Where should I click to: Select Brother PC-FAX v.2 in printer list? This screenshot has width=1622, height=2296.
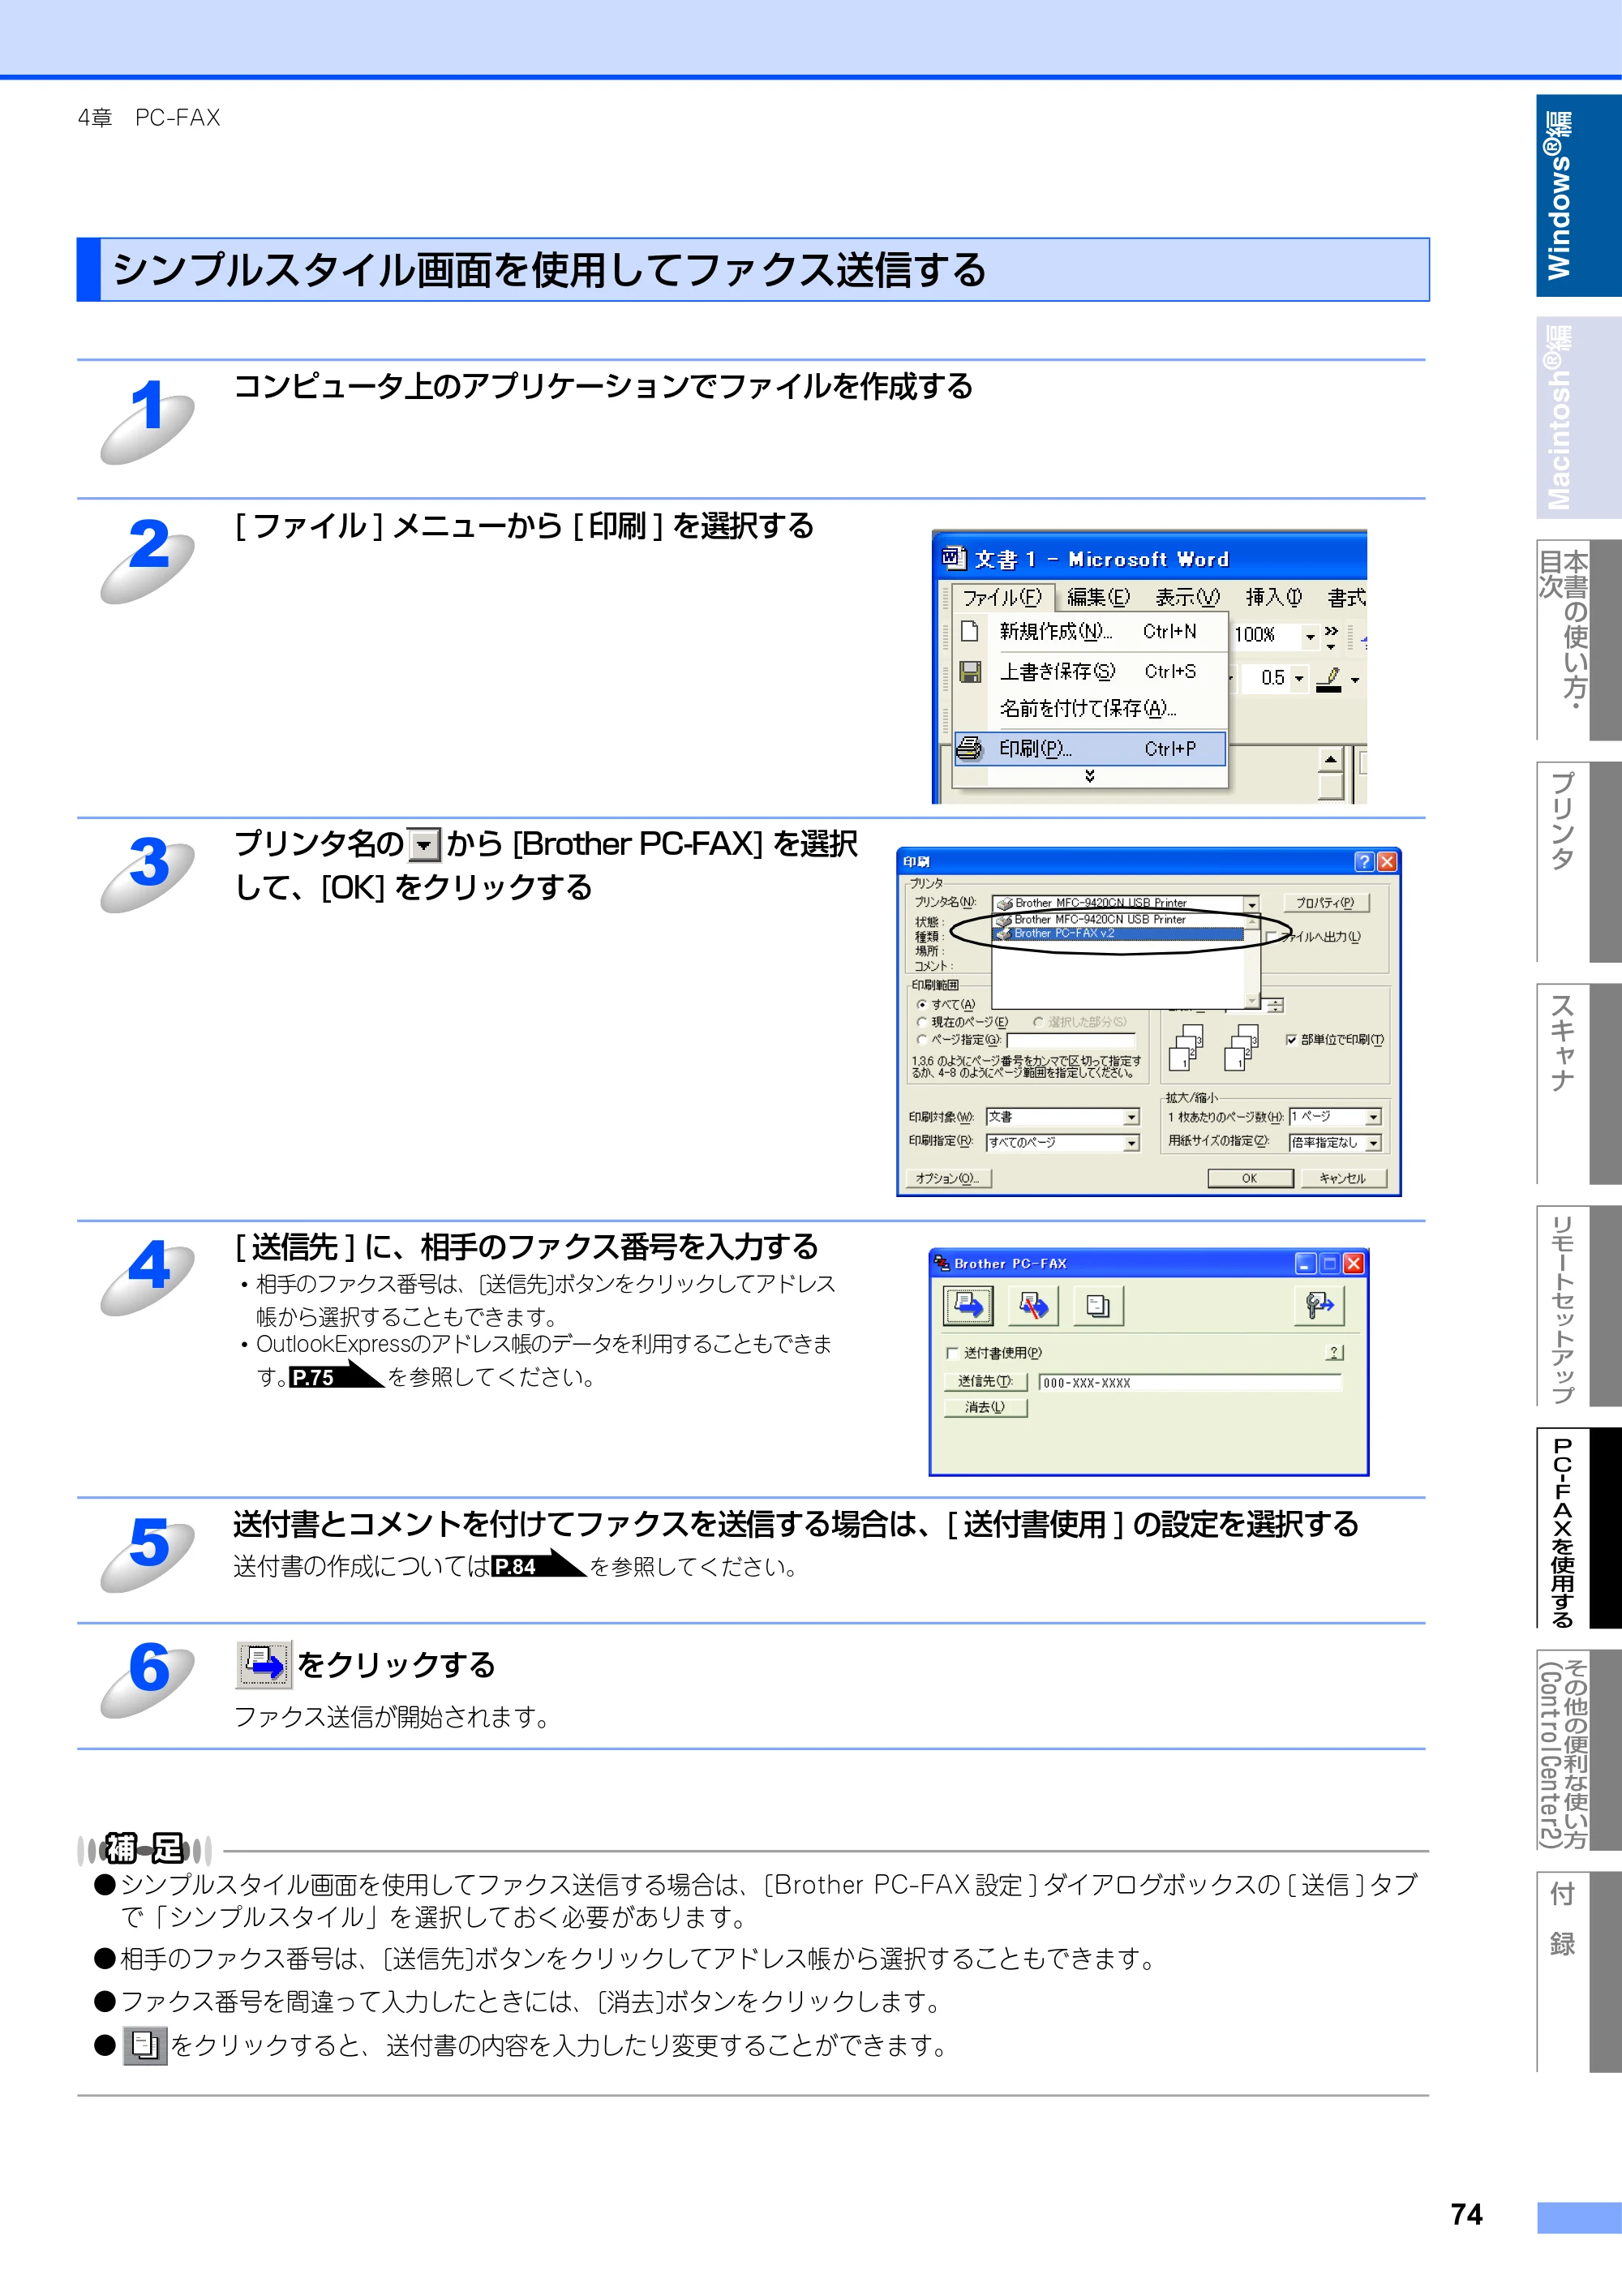1118,934
